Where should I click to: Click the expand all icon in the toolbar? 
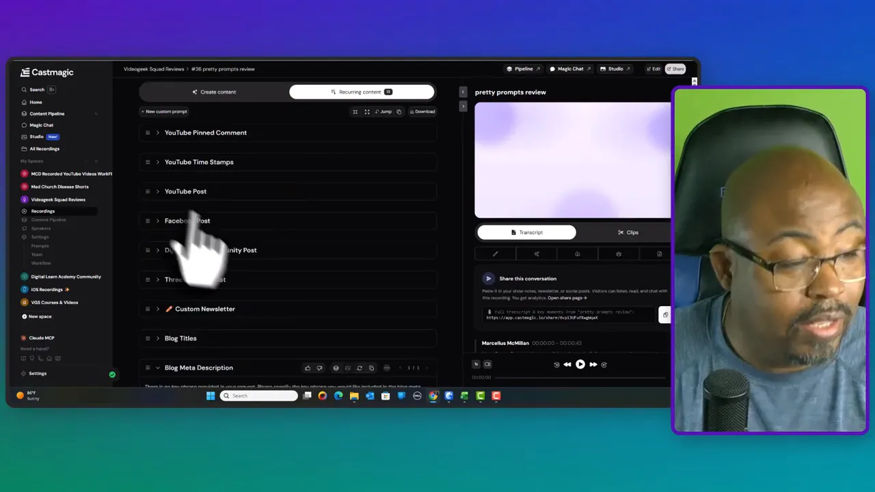click(x=367, y=111)
